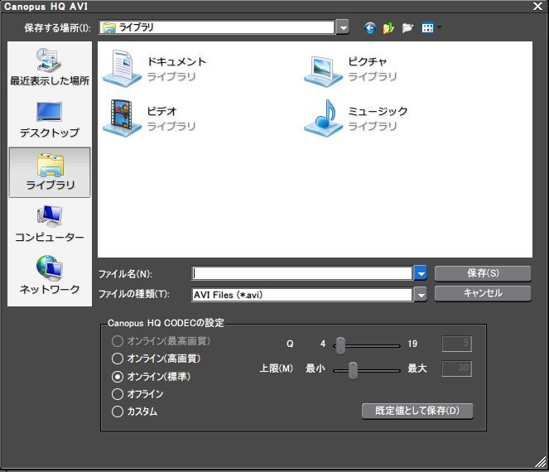Select the オンライン(標準) radio button
Viewport: 549px width, 472px height.
point(118,377)
